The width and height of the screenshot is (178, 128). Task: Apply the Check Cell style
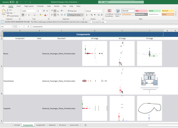[141, 14]
